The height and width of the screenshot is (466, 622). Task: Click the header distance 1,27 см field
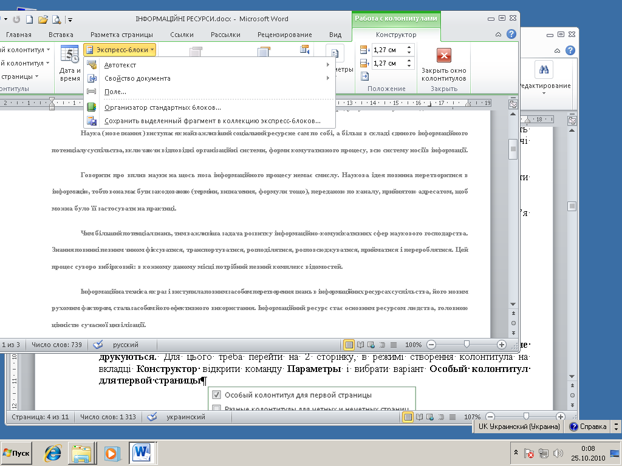[x=388, y=50]
